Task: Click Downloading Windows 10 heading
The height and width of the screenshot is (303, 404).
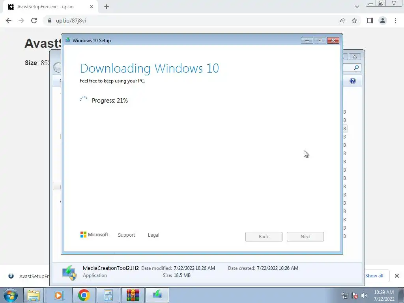Action: pos(150,68)
